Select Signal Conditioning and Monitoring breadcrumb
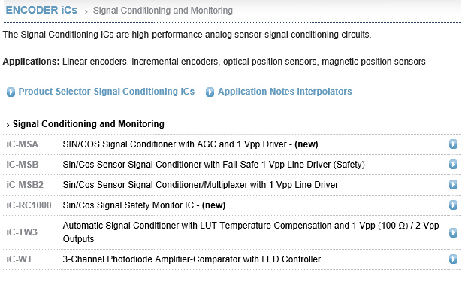Viewport: 465px width, 288px height. point(163,11)
